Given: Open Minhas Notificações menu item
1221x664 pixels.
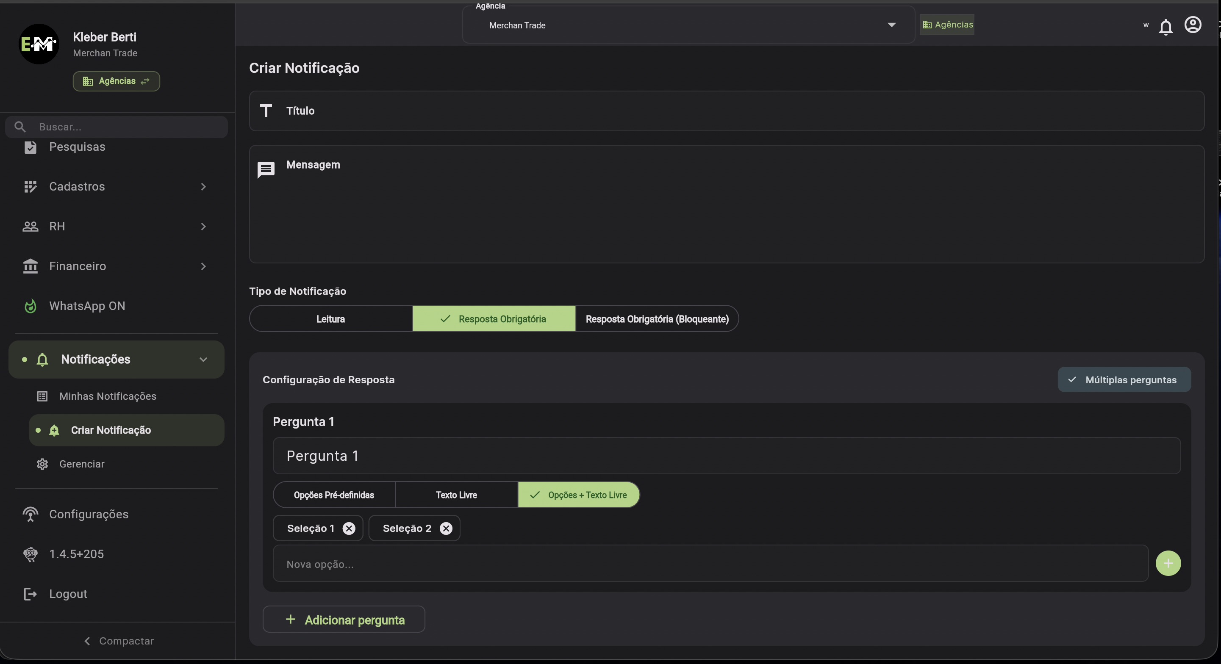Looking at the screenshot, I should click(108, 396).
